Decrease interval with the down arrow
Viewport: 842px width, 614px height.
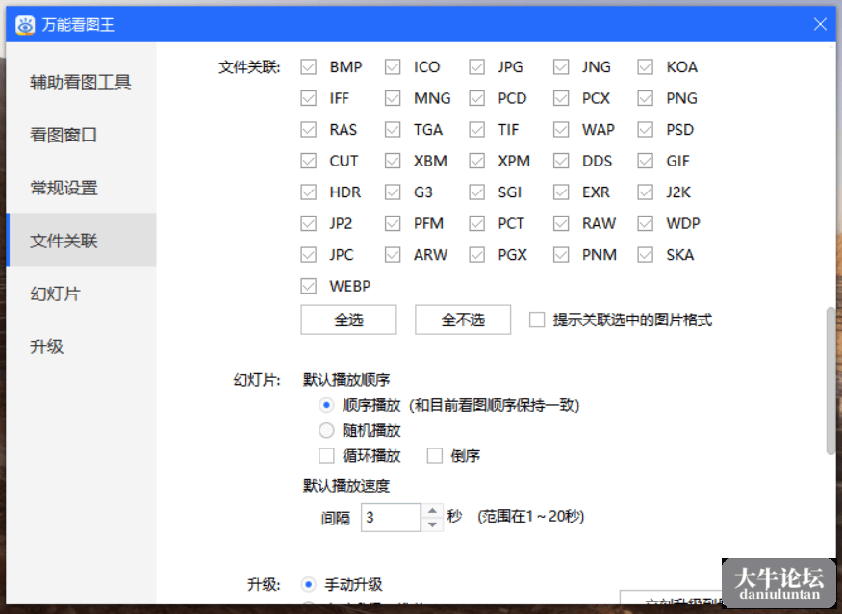[x=432, y=524]
